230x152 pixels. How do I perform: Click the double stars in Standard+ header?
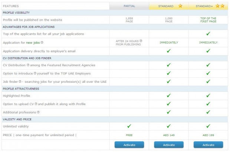[x=220, y=6]
